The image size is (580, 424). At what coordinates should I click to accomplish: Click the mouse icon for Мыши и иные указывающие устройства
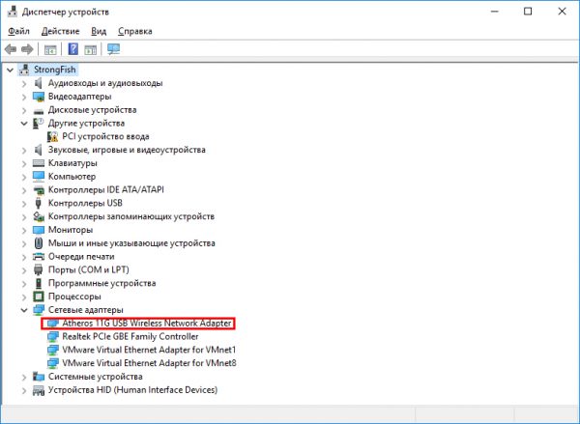coord(38,243)
